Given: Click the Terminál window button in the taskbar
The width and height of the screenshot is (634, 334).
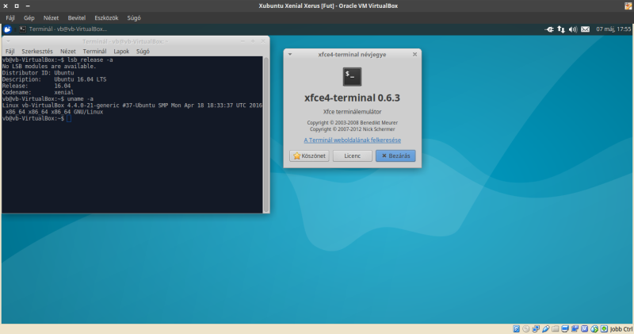Looking at the screenshot, I should [x=63, y=29].
